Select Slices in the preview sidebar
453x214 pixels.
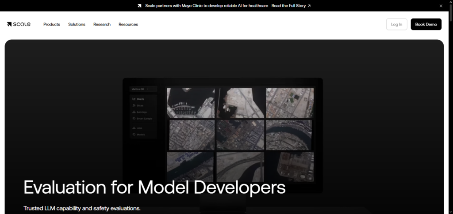pyautogui.click(x=140, y=106)
